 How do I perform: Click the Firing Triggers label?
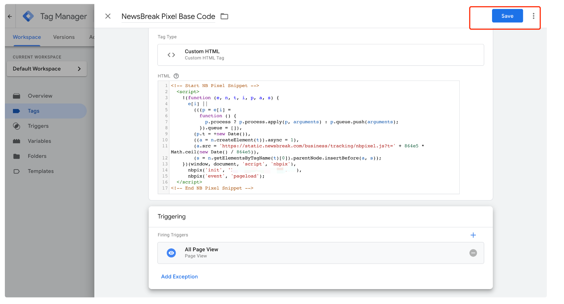173,235
